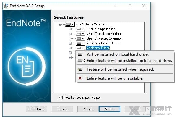
Task: Expand the Word Templates/Add-ins tree node
Action: (x=70, y=34)
